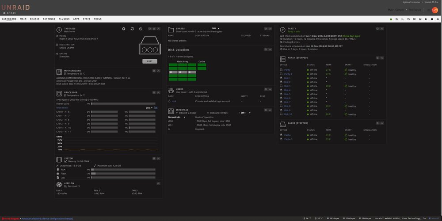The image size is (442, 221).
Task: Open the root user link
Action: tap(174, 101)
